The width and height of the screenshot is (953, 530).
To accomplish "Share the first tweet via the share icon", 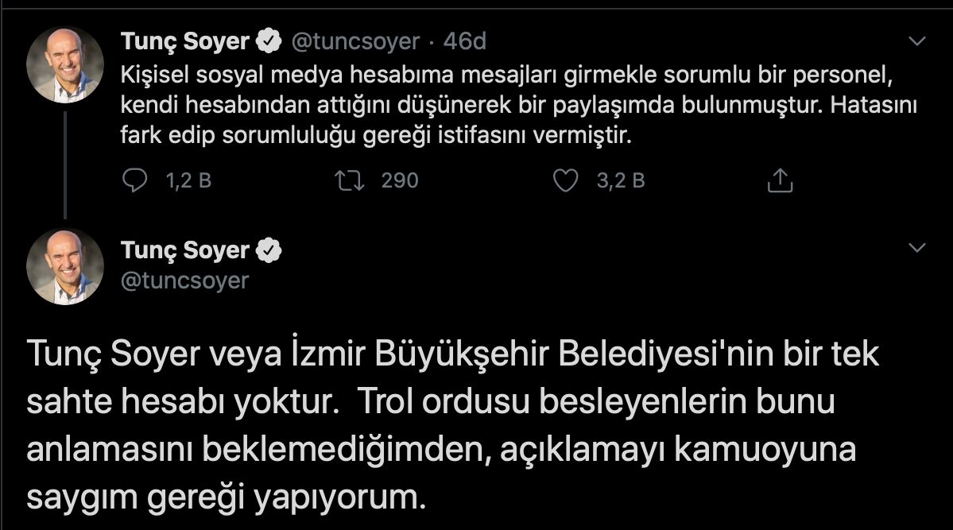I will click(x=780, y=181).
